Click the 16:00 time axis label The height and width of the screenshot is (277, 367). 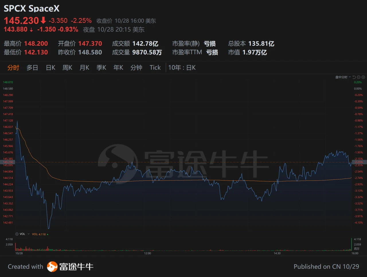point(355,253)
